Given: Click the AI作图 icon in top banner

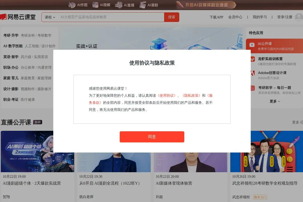Looking at the screenshot, I should tap(72, 5).
